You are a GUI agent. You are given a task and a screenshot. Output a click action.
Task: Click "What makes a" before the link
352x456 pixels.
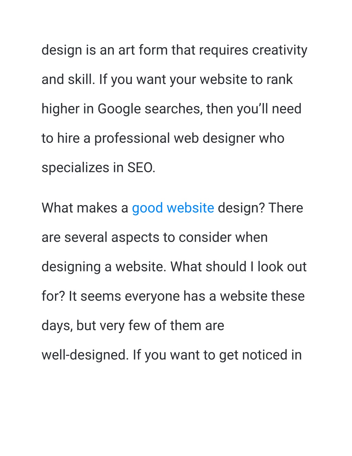(85, 208)
